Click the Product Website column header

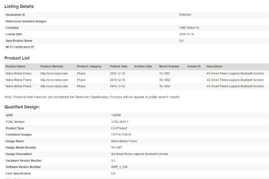(x=52, y=67)
